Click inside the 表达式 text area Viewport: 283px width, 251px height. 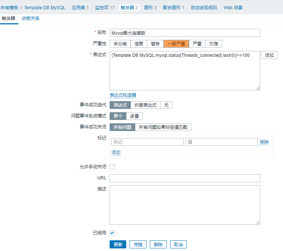point(184,71)
